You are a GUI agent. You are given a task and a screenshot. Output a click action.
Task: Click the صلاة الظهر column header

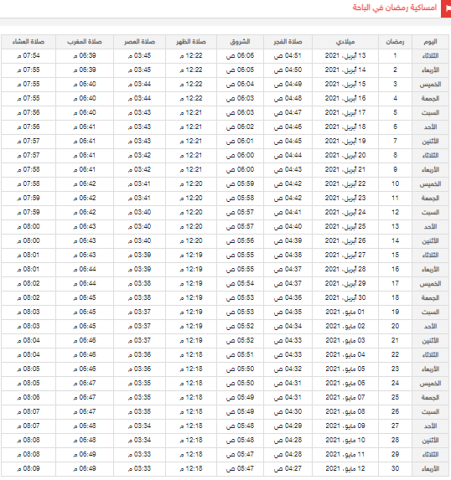tap(191, 42)
